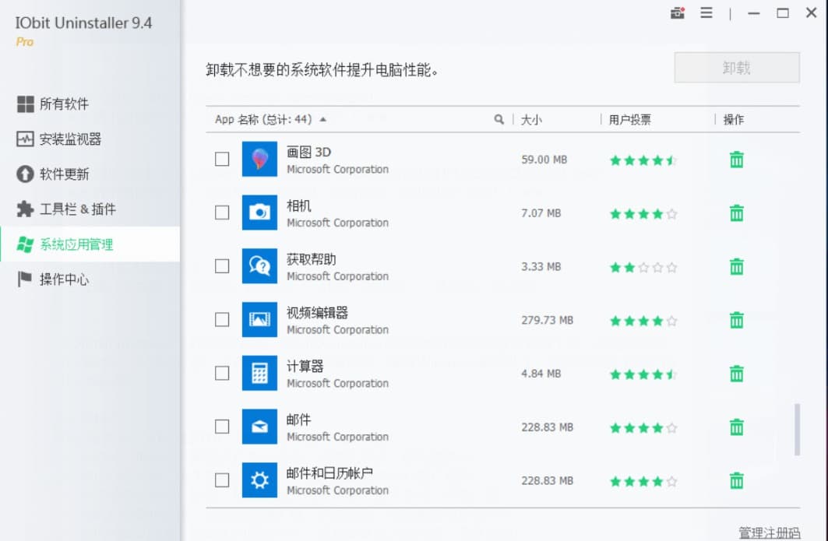This screenshot has height=541, width=828.
Task: Check the box next to 获取帮助
Action: point(222,266)
